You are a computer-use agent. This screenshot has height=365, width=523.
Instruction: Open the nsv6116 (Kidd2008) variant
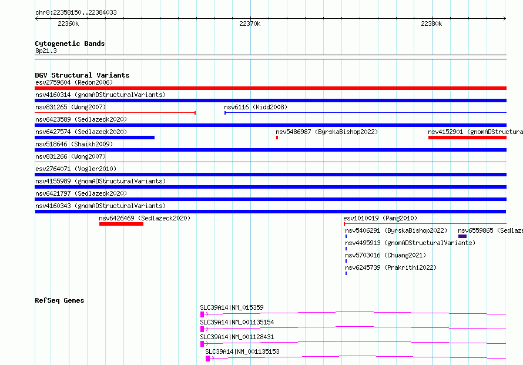[x=256, y=107]
